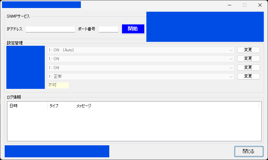Select the メッセージ column header
This screenshot has height=160, width=268.
[x=167, y=106]
